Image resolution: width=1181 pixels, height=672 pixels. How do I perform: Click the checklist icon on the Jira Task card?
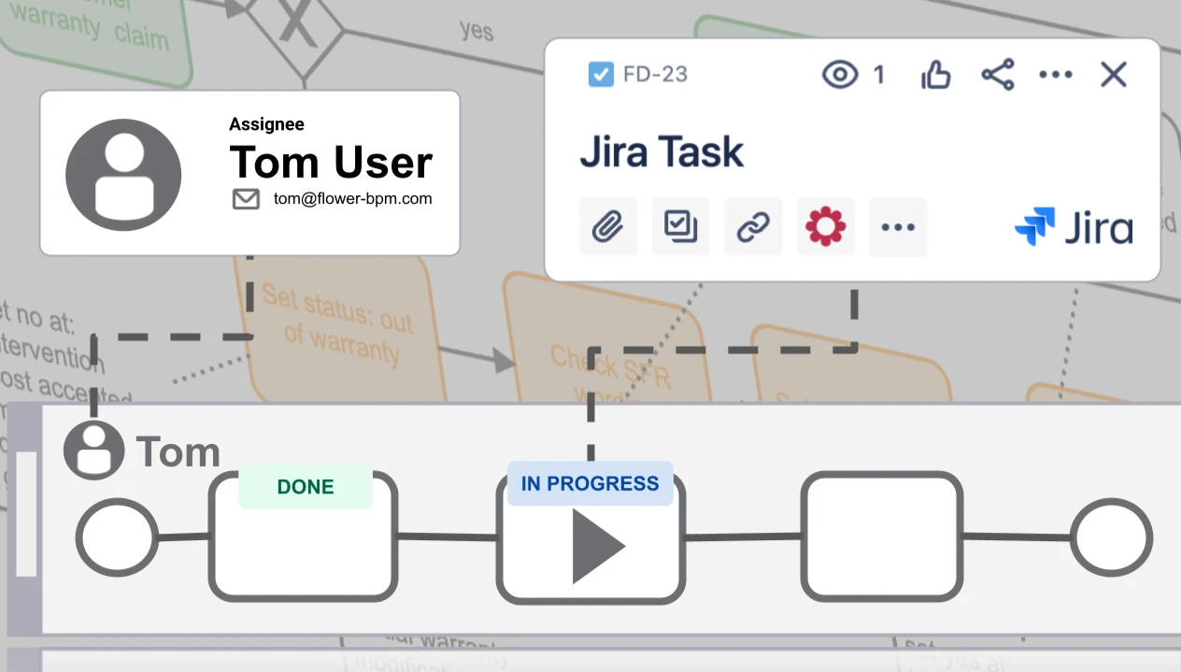tap(680, 226)
